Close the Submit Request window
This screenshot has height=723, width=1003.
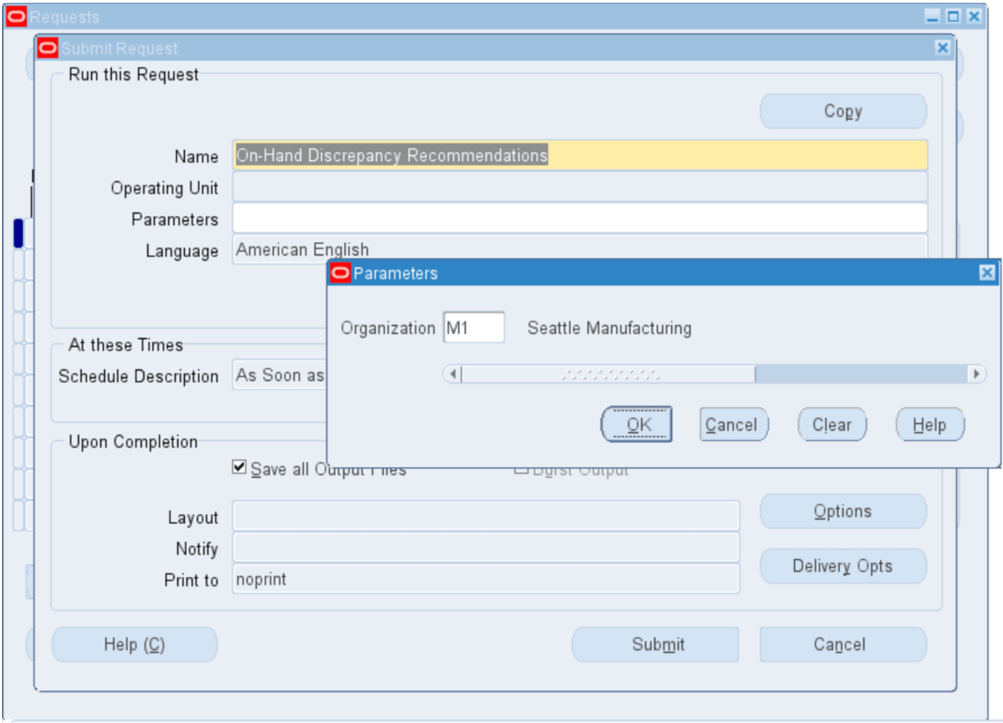pyautogui.click(x=942, y=48)
